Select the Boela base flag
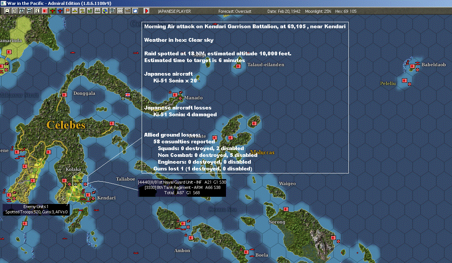Viewport: 452px width, 263px height. pyautogui.click(x=246, y=251)
